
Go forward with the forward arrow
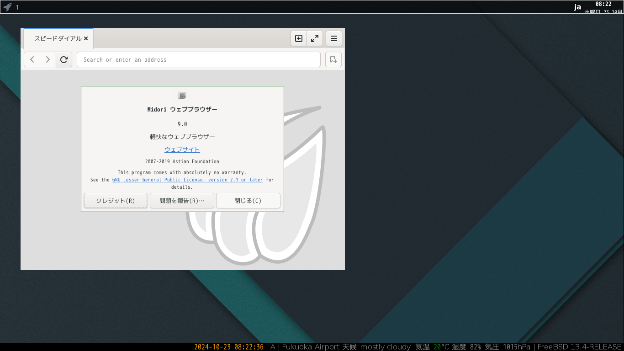click(48, 59)
